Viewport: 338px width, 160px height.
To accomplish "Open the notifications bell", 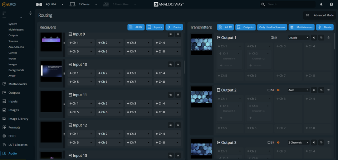I will tap(321, 5).
